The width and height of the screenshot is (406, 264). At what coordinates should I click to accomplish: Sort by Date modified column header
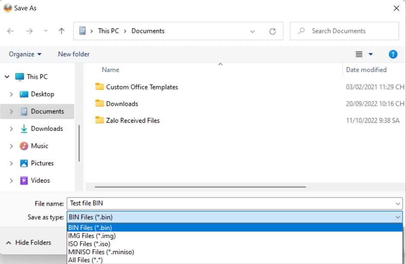coord(366,70)
